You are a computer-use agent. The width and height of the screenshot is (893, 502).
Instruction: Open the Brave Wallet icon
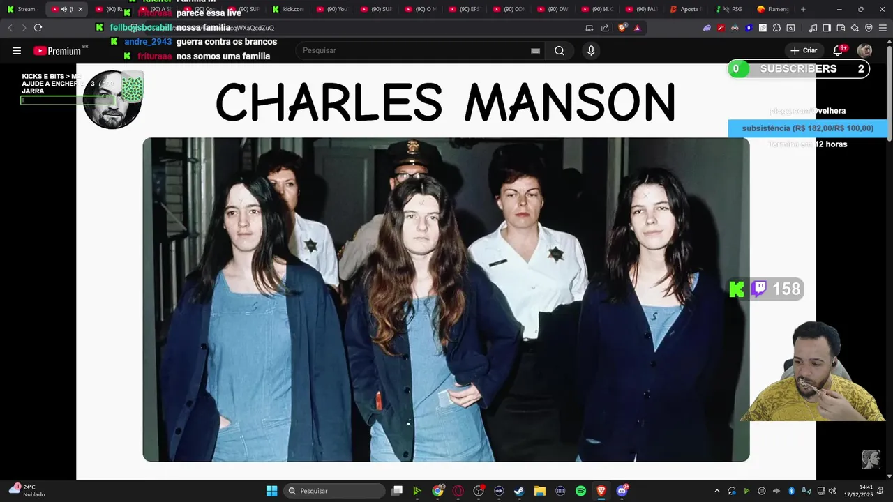click(841, 28)
